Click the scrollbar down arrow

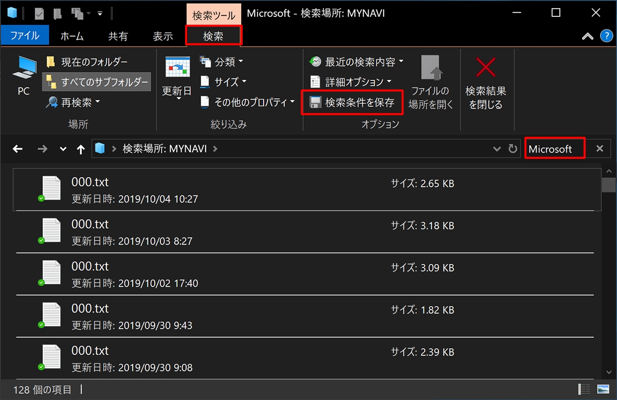coord(609,372)
